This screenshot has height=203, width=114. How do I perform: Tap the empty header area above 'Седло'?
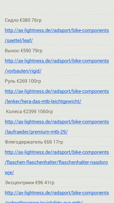pos(57,7)
